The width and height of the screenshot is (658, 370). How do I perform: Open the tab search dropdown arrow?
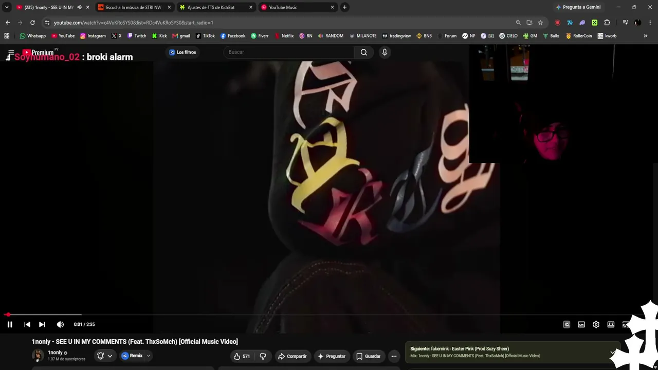tap(7, 7)
